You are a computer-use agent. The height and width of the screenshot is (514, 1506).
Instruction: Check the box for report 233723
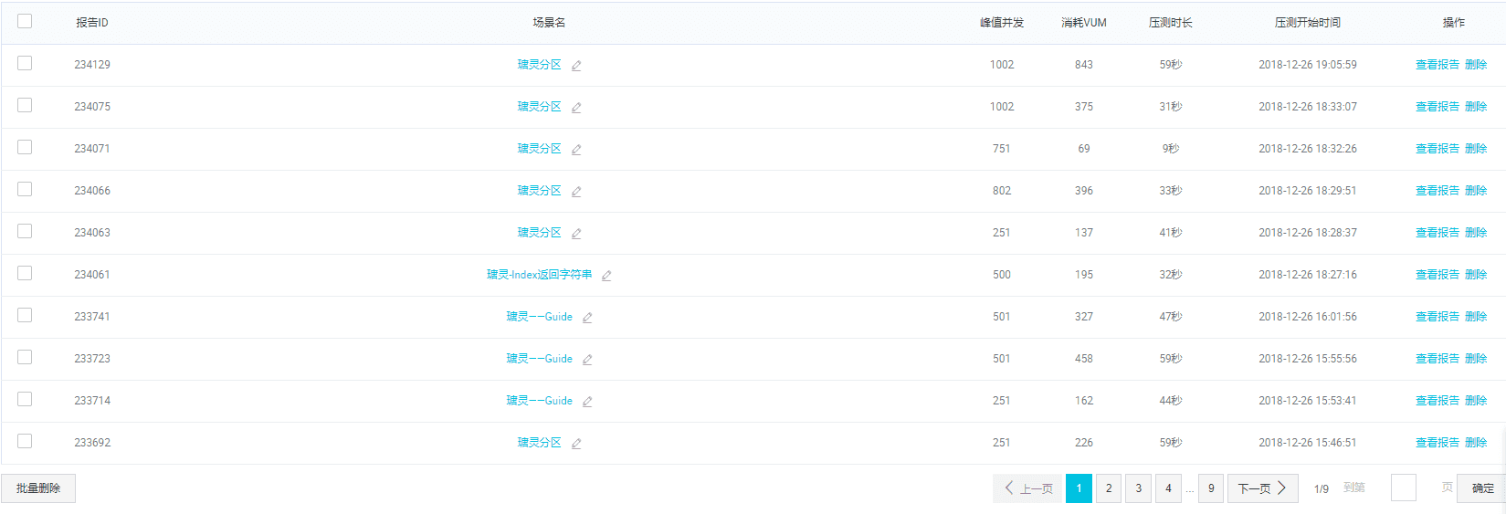point(25,357)
